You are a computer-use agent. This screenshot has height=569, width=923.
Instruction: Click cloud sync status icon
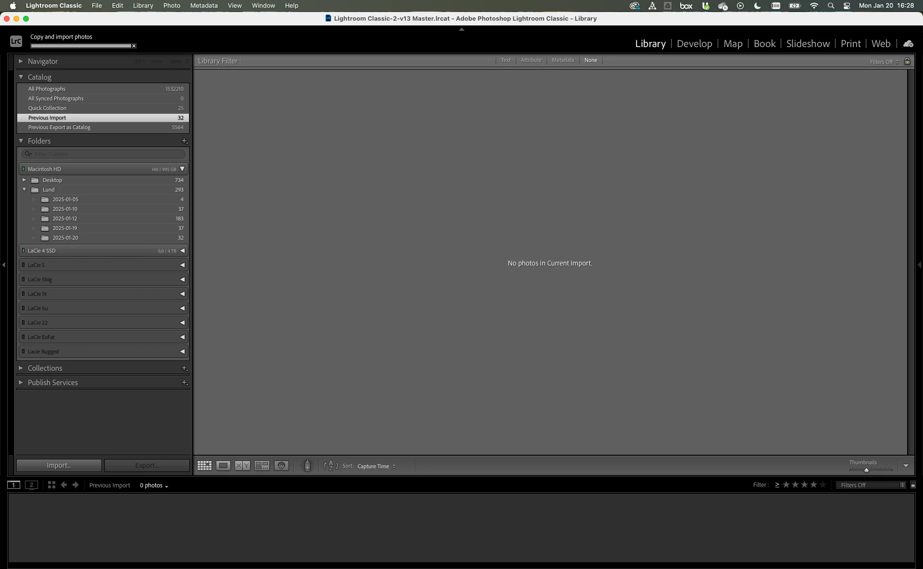pos(908,44)
